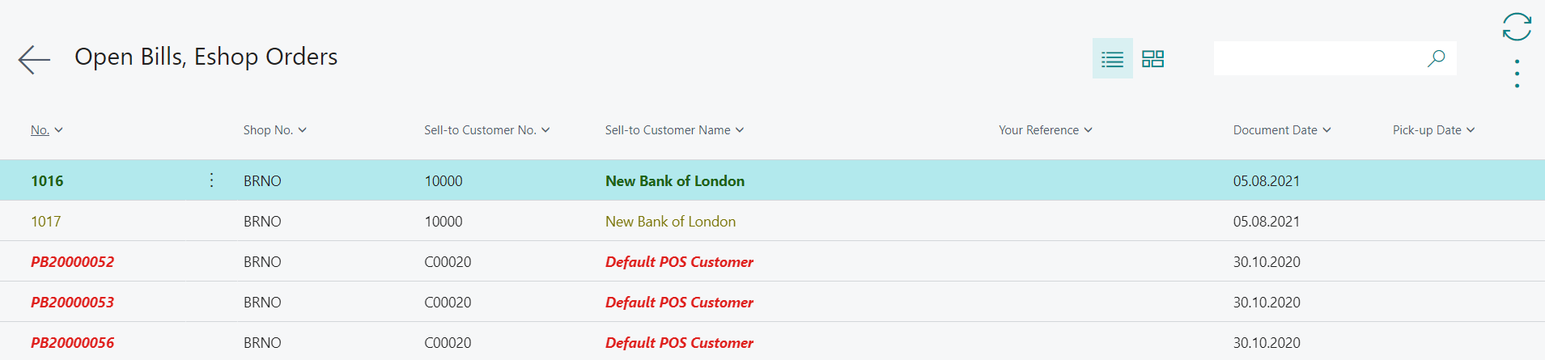Open more options vertical dots menu at top right

[1517, 74]
